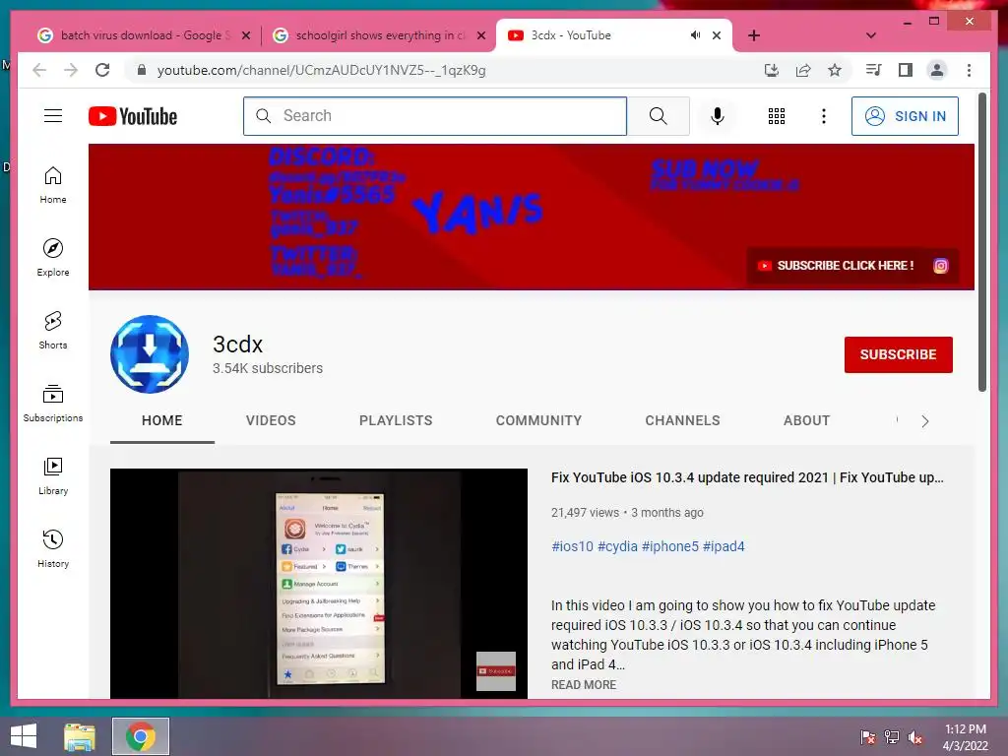
Task: Share this page using the share icon
Action: (803, 70)
